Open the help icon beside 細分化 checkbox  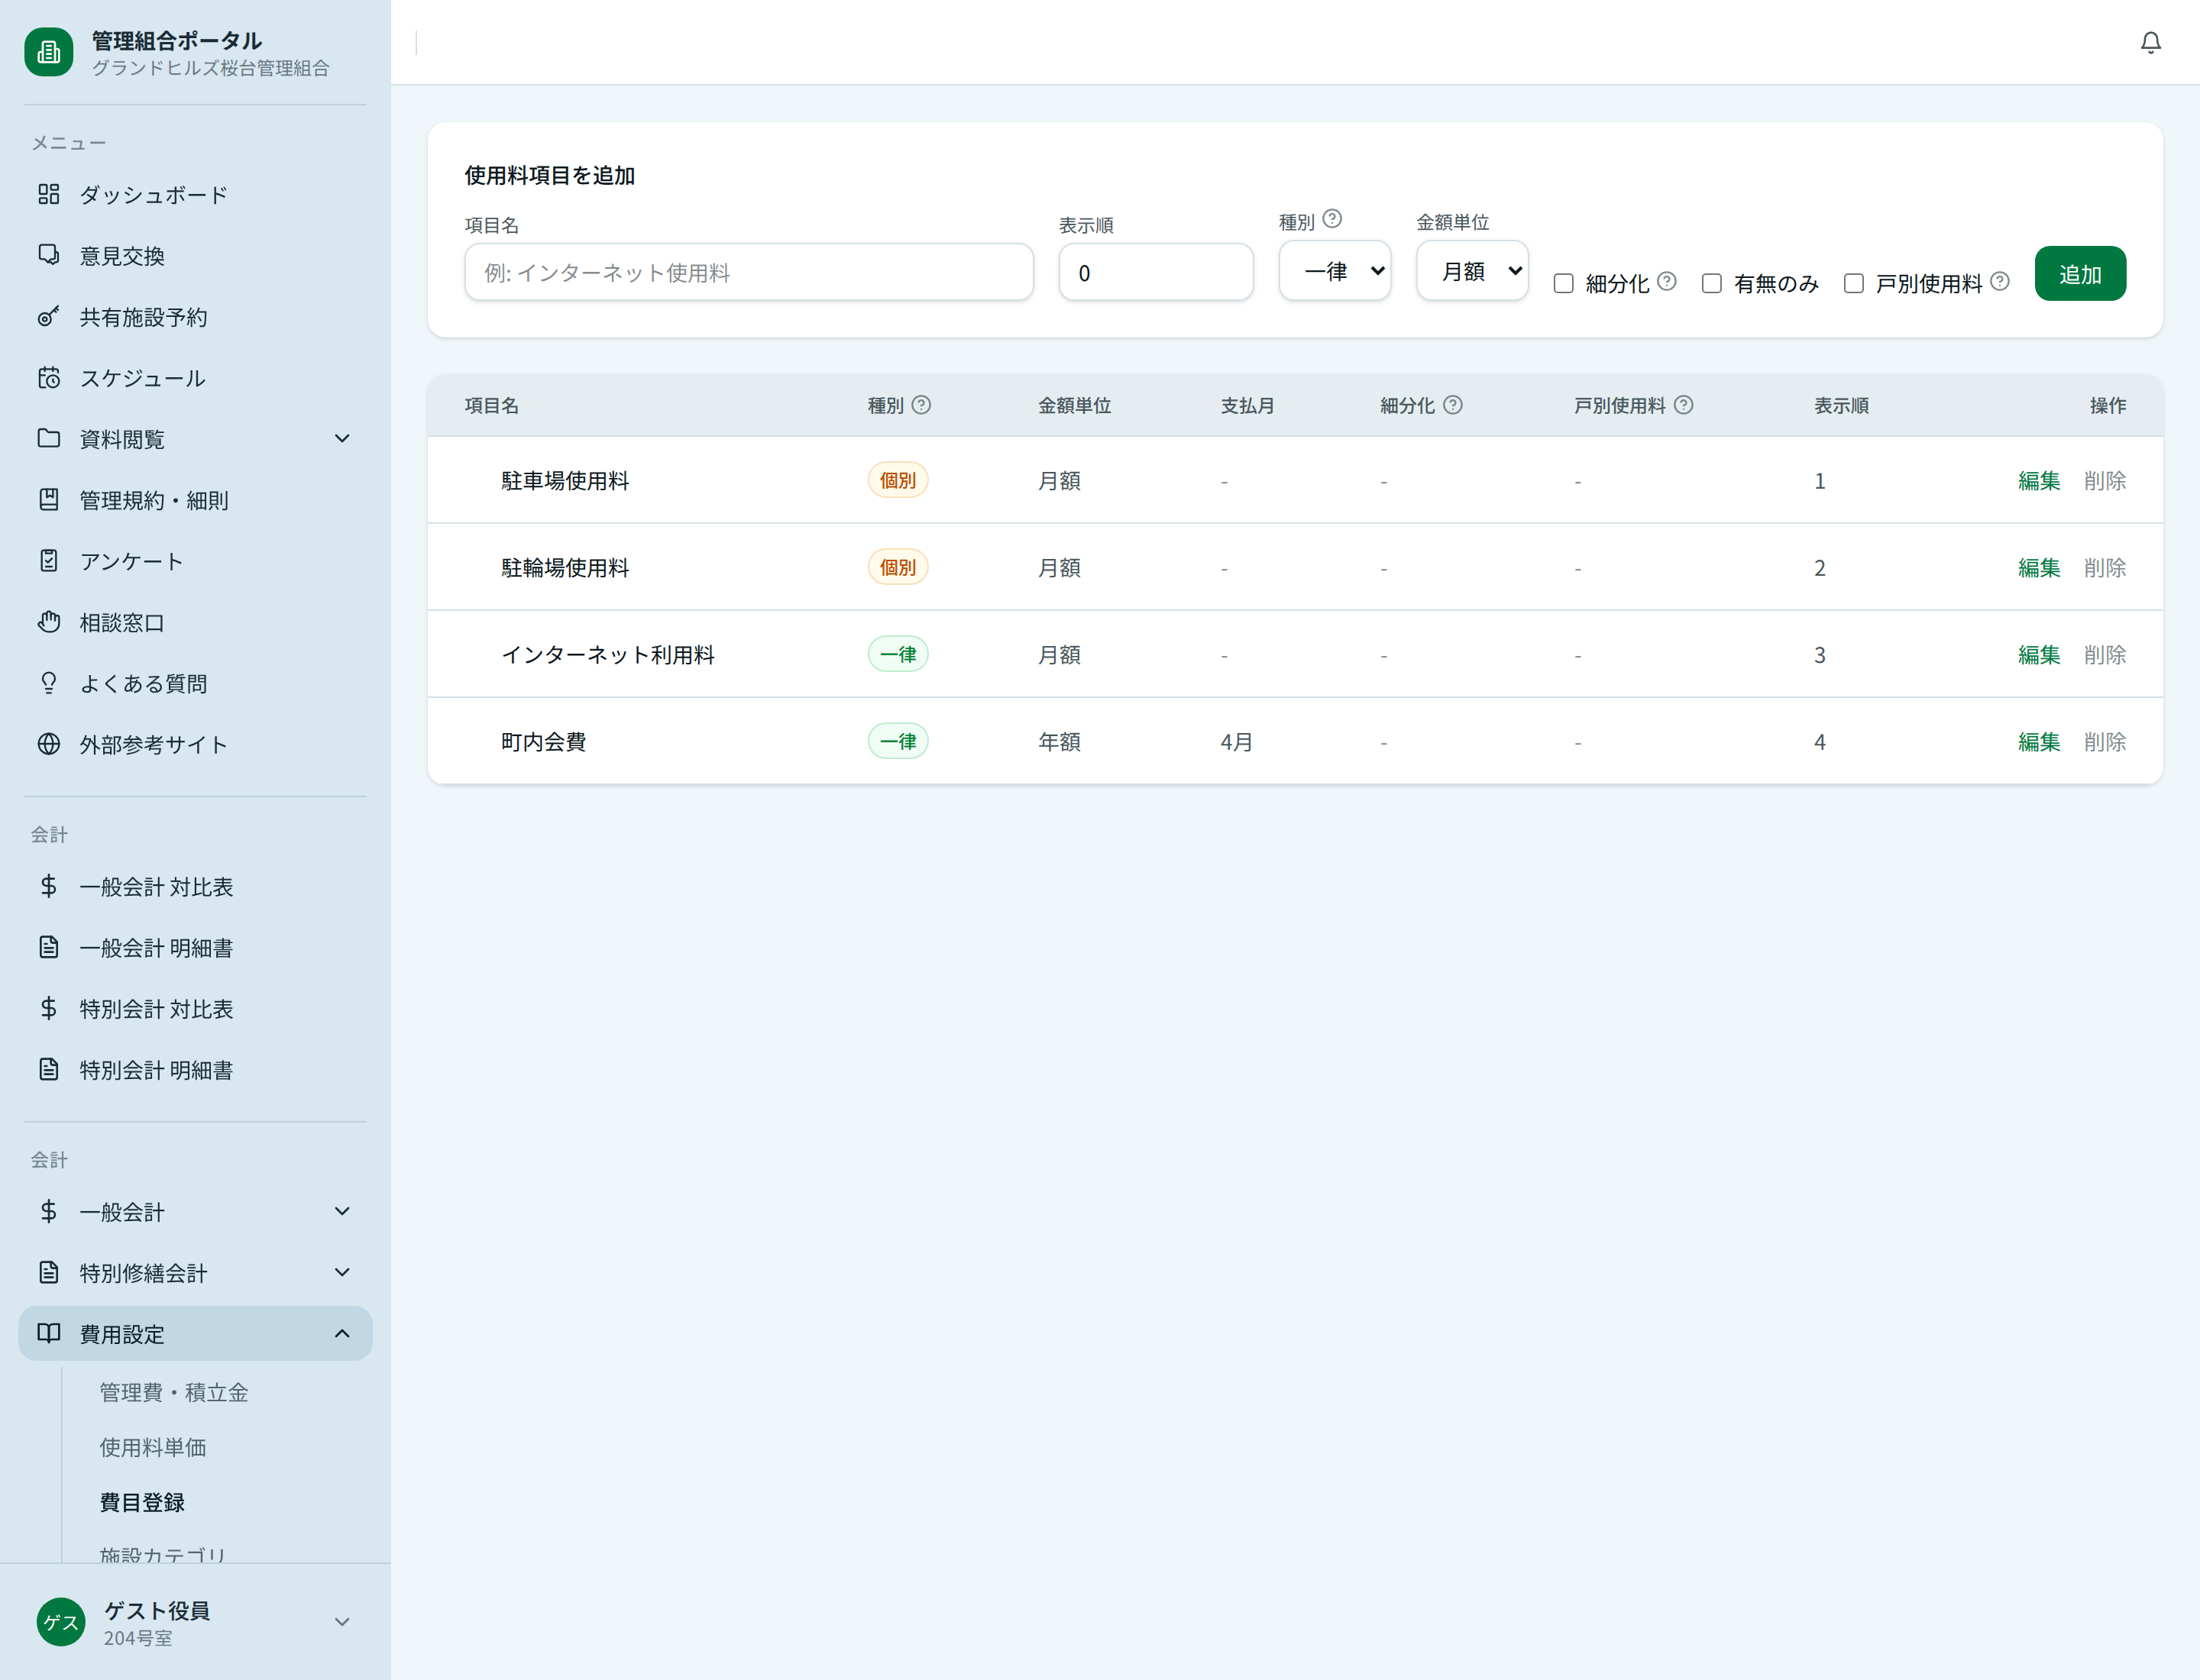point(1667,281)
